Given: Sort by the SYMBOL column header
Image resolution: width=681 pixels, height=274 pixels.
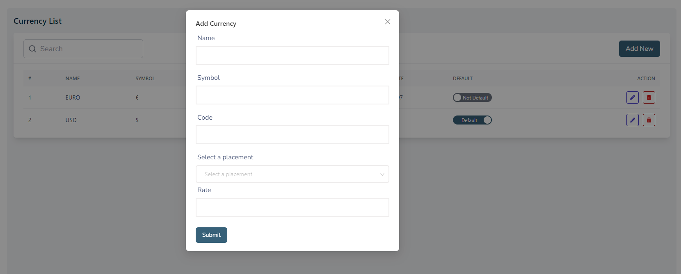Looking at the screenshot, I should click(145, 78).
